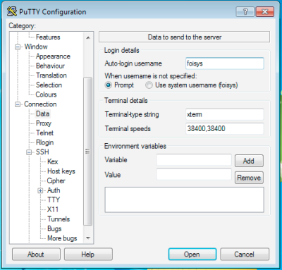
Task: Click the question mark help icon
Action: coord(245,11)
